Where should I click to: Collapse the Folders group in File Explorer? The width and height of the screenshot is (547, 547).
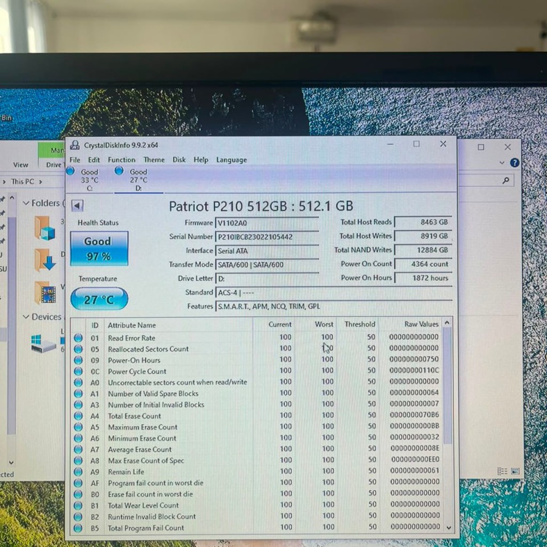point(26,203)
